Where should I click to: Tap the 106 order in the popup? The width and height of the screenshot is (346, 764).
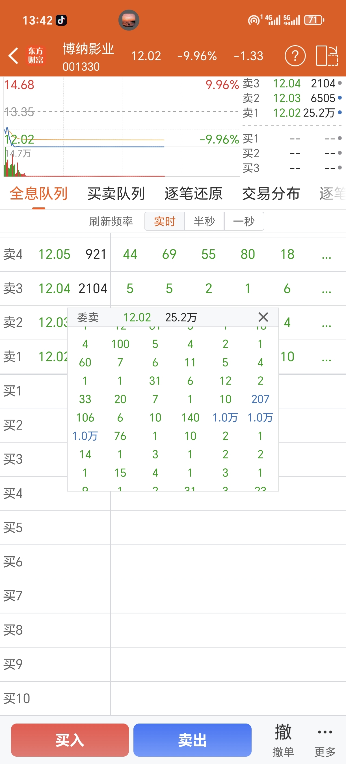[x=85, y=418]
